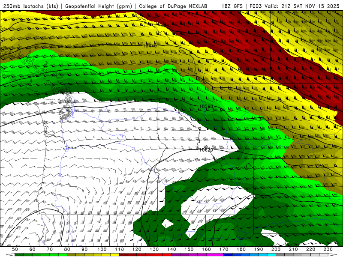Click the '18Z GFS' model run label
This screenshot has width=343, height=257.
pos(232,6)
